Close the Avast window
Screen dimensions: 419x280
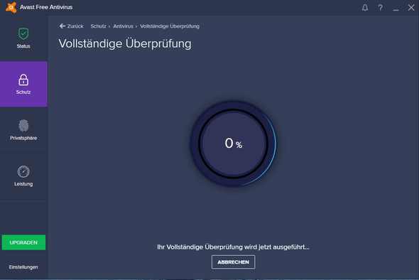(411, 8)
